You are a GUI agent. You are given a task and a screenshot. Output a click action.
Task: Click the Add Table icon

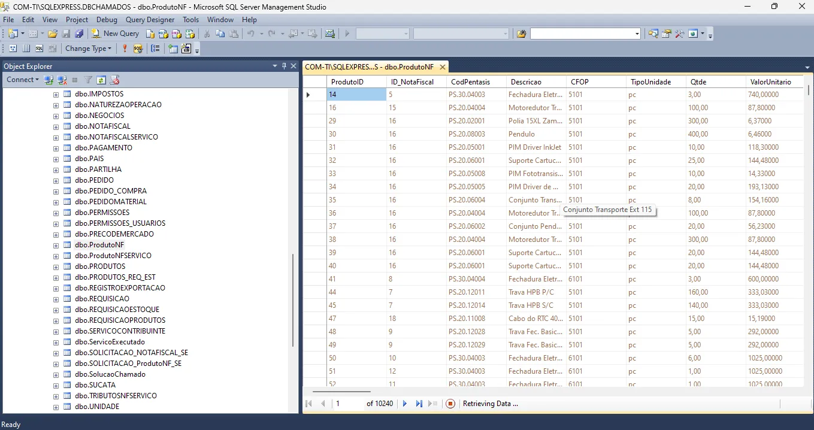(173, 49)
